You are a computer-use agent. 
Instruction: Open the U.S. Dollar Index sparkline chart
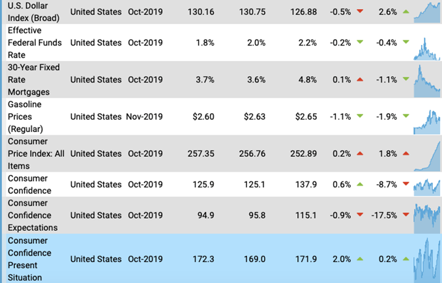click(x=427, y=12)
